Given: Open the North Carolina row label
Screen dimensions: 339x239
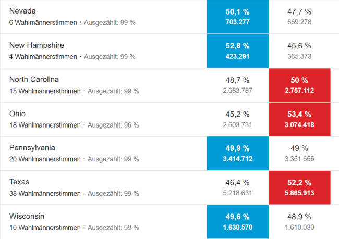Looking at the screenshot, I should click(34, 79).
